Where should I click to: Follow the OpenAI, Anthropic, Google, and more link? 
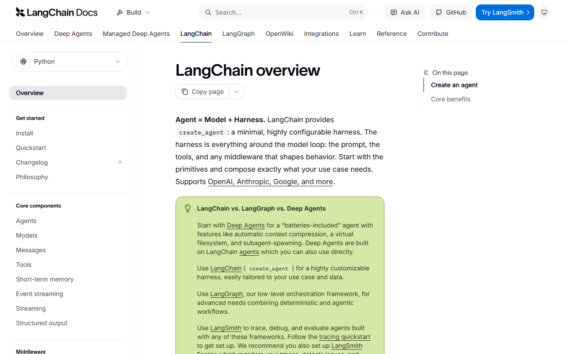pyautogui.click(x=270, y=181)
